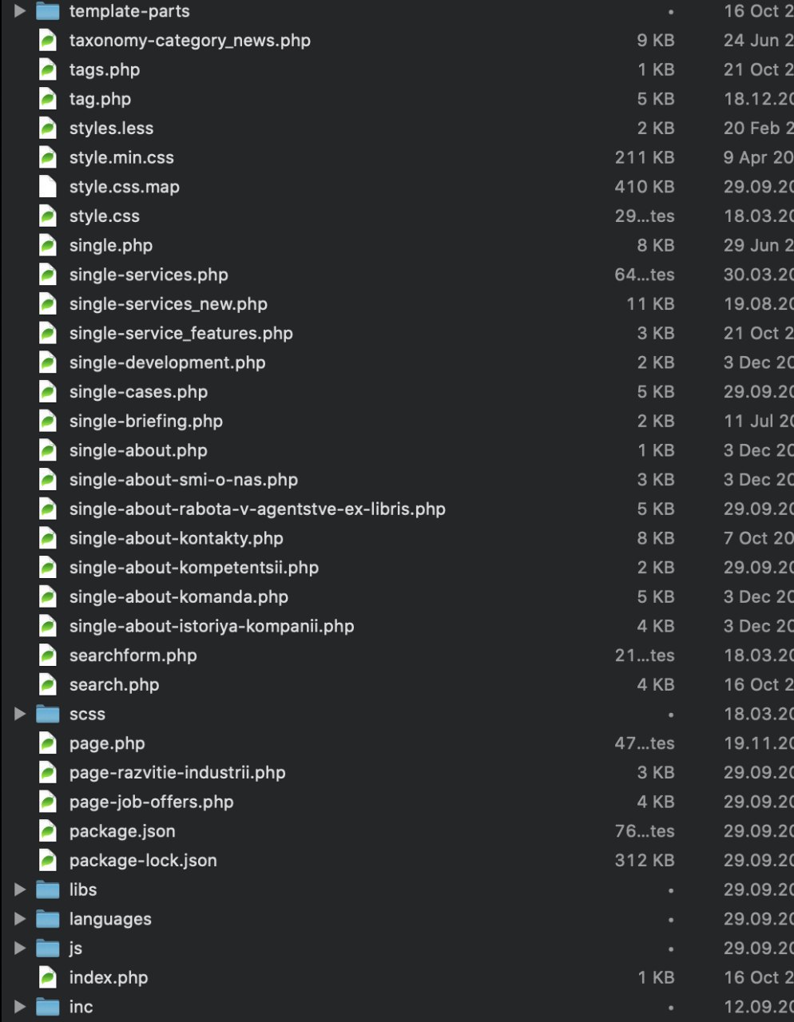Click the date 29 Jun of single.php
This screenshot has height=1022, width=794.
click(758, 245)
